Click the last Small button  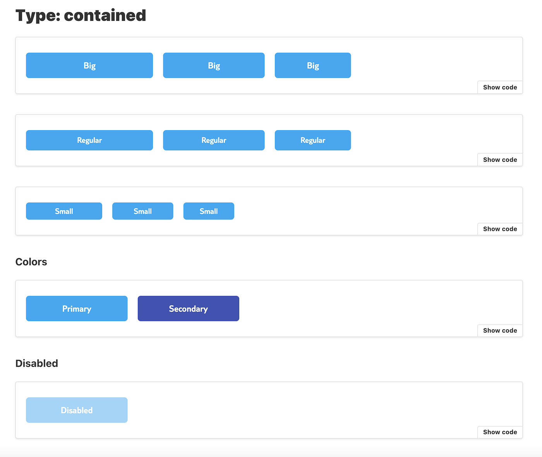pos(209,211)
